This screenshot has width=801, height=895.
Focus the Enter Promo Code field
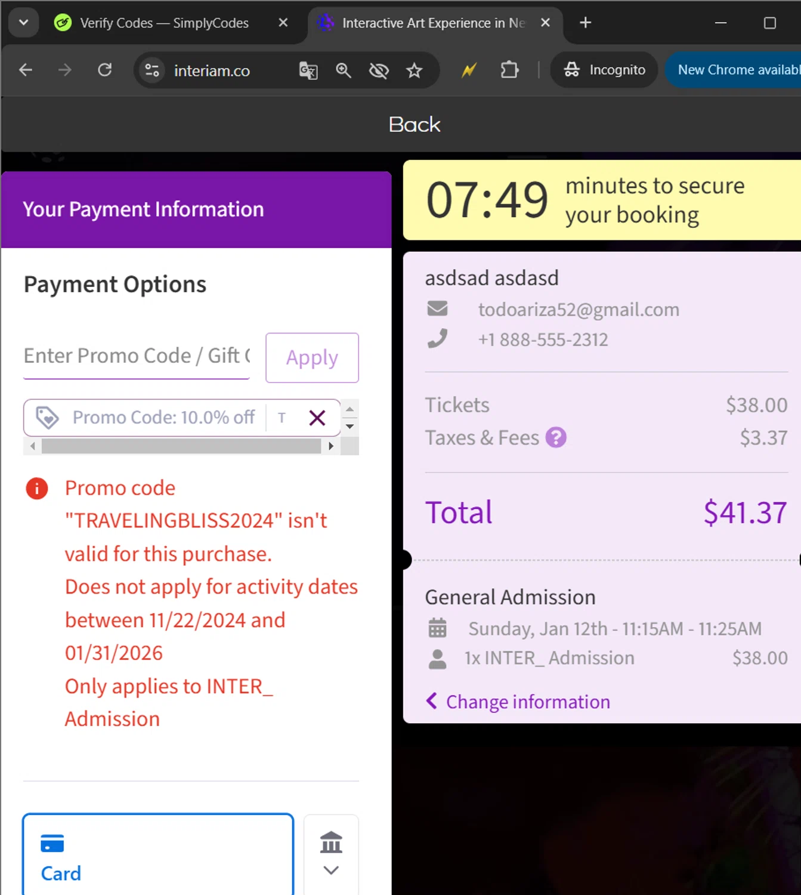137,356
